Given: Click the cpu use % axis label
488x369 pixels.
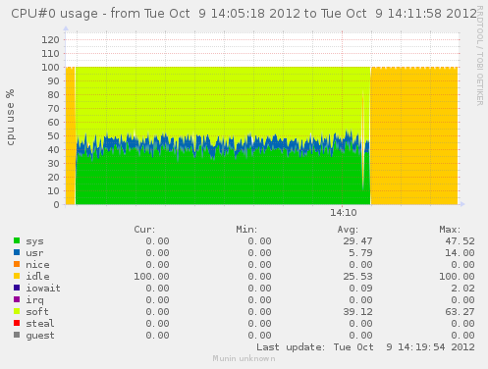Looking at the screenshot, I should (x=11, y=117).
